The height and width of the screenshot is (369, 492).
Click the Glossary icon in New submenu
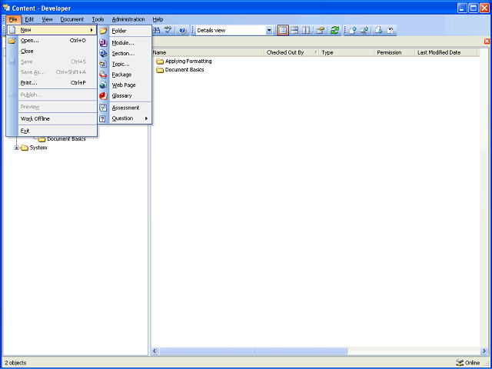(103, 96)
